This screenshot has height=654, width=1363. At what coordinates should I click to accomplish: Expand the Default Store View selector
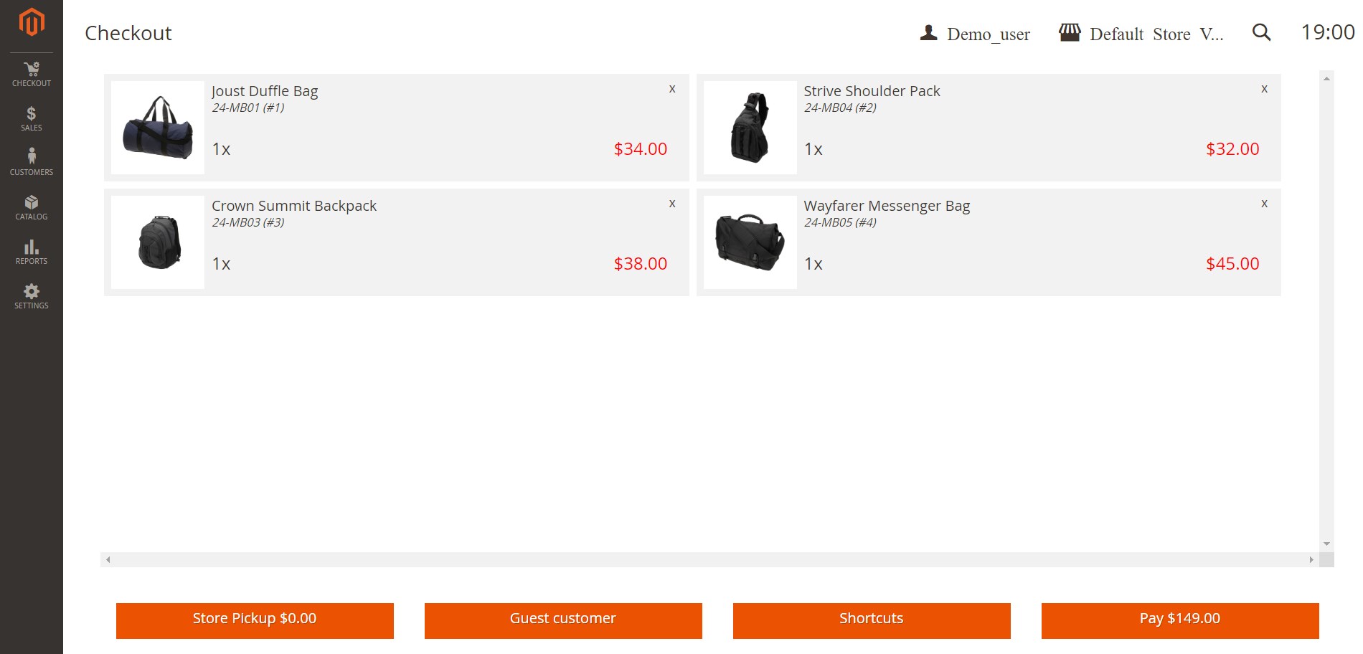pyautogui.click(x=1141, y=34)
